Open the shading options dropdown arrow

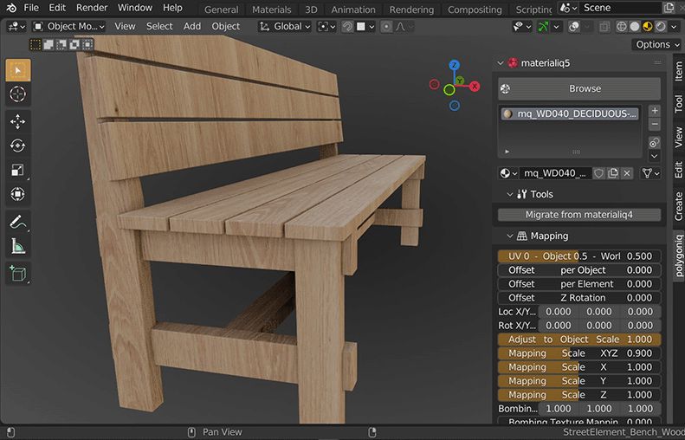tap(674, 27)
